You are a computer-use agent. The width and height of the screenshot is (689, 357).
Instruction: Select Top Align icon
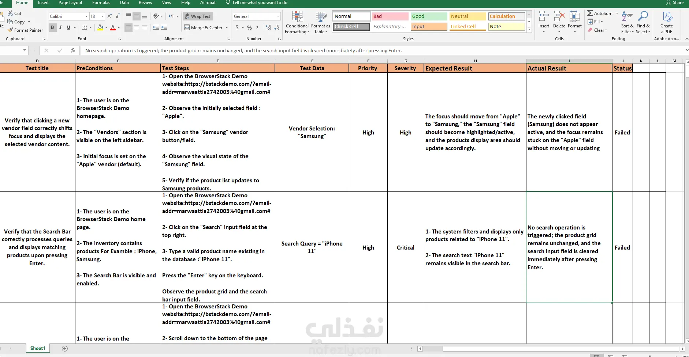129,16
